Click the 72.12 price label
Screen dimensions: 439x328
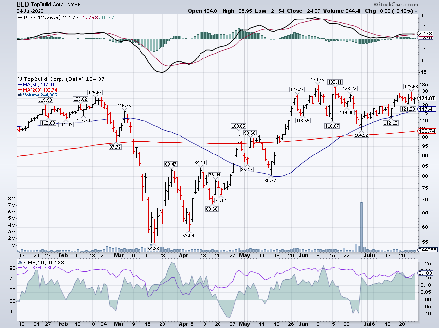tap(220, 200)
